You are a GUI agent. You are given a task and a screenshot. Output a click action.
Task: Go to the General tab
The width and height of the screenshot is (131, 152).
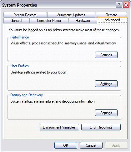pyautogui.click(x=16, y=21)
